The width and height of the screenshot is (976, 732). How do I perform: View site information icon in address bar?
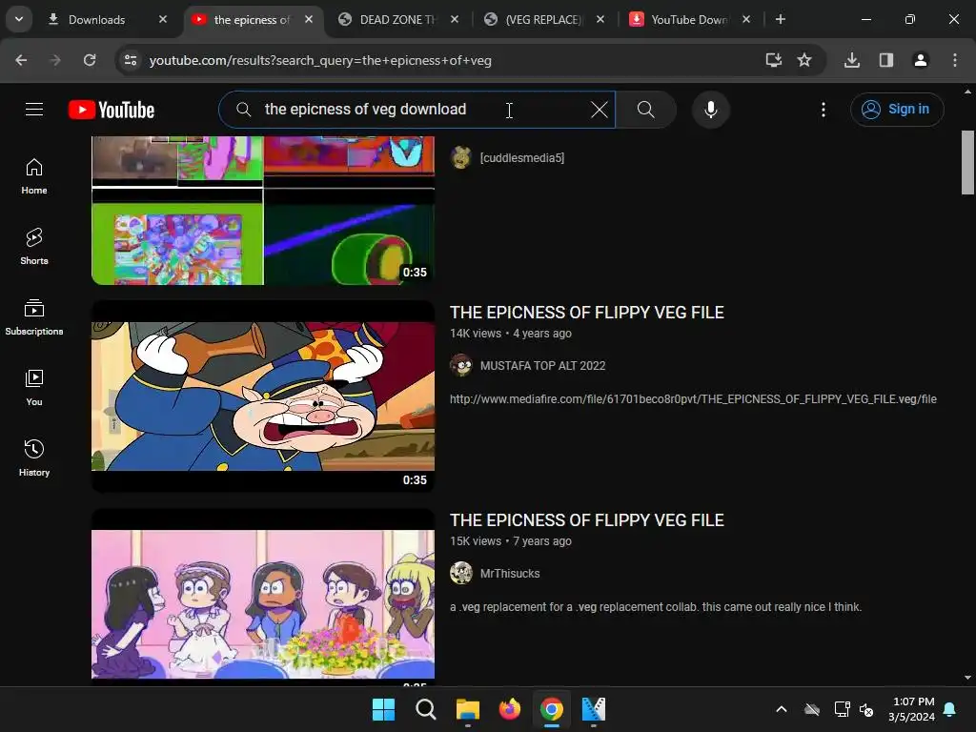point(131,60)
